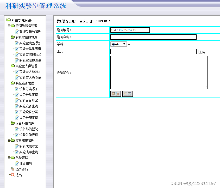Collapse the 管理员帐号管理 folder node

coord(9,26)
